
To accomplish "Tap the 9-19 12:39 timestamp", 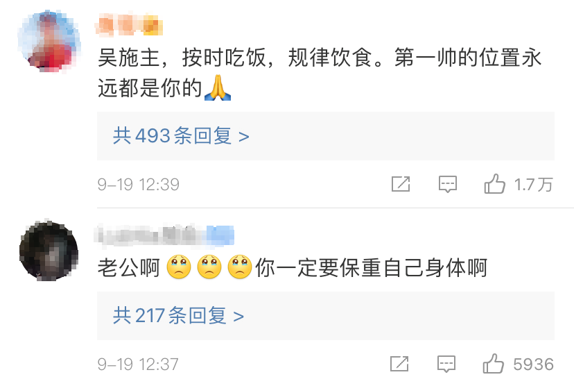I will 139,185.
